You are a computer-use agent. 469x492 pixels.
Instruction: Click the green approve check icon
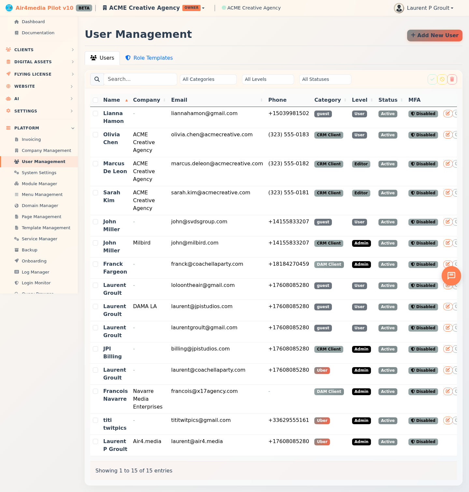point(432,79)
